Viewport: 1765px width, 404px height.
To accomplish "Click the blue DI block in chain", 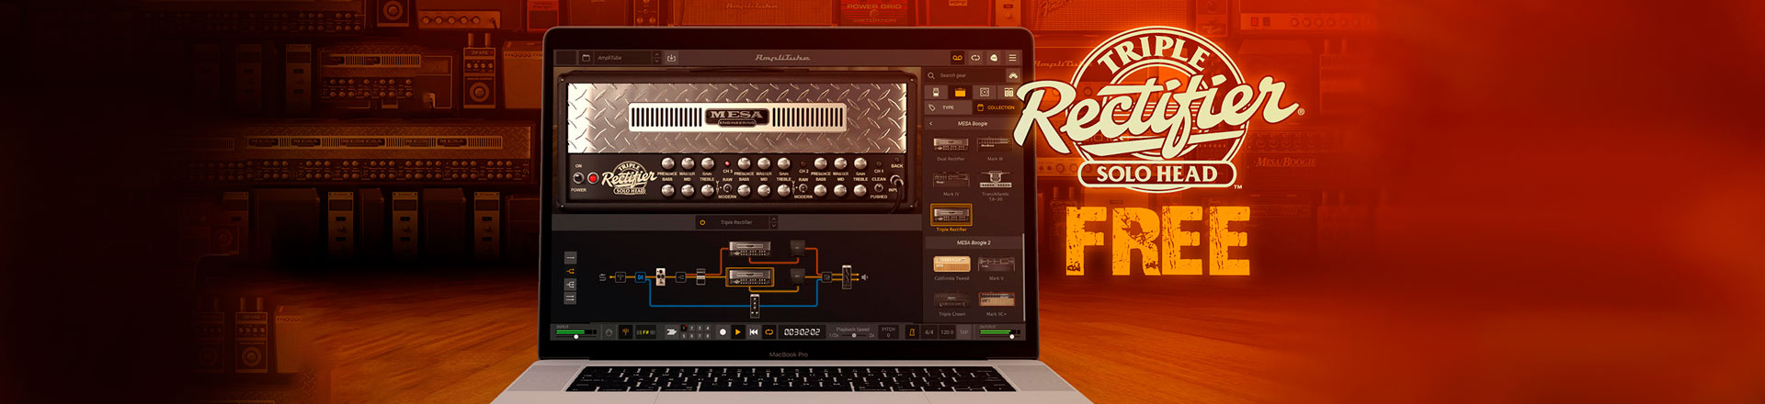I will [x=640, y=276].
